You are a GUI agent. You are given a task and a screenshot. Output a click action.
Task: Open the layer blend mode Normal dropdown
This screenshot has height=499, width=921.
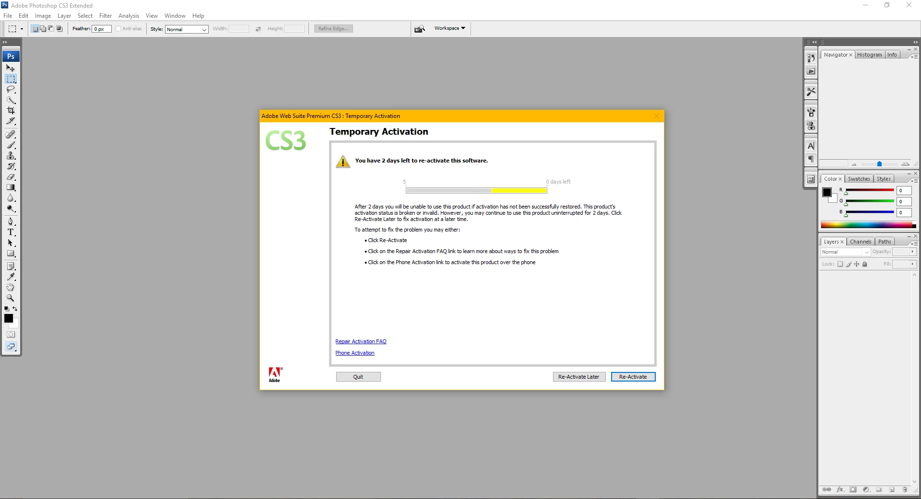coord(845,252)
